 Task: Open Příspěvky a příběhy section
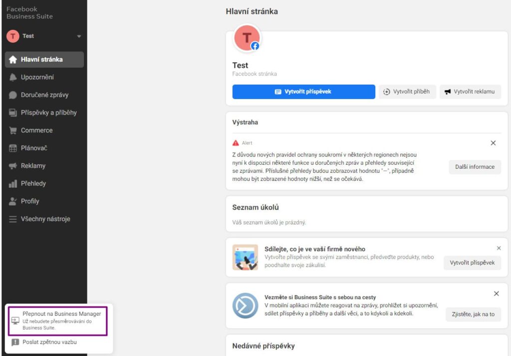coord(48,113)
